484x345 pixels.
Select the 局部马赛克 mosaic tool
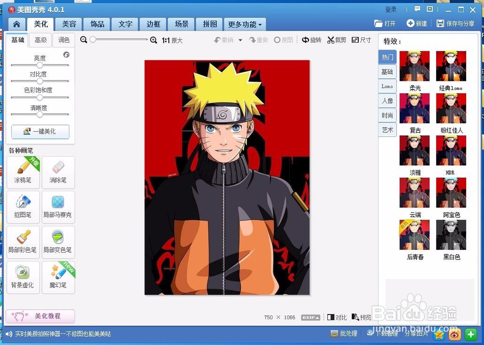58,207
